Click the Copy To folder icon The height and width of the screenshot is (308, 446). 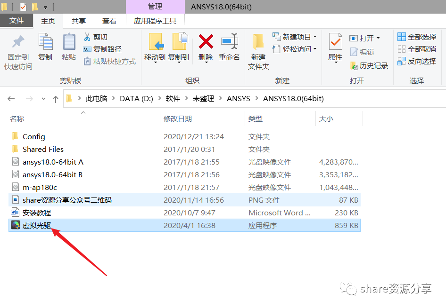180,41
